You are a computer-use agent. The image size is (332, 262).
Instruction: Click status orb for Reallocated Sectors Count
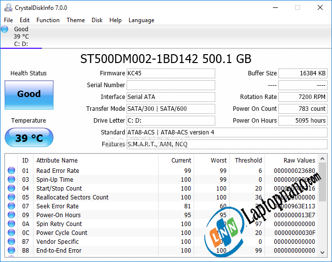coord(11,197)
